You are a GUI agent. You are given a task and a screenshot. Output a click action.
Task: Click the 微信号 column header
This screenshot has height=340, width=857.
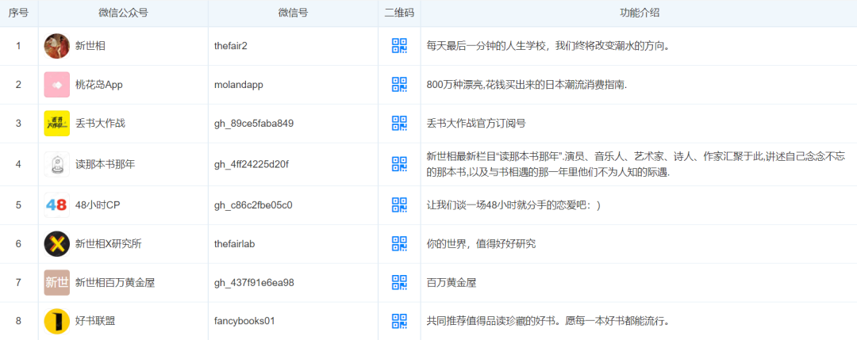tap(293, 13)
